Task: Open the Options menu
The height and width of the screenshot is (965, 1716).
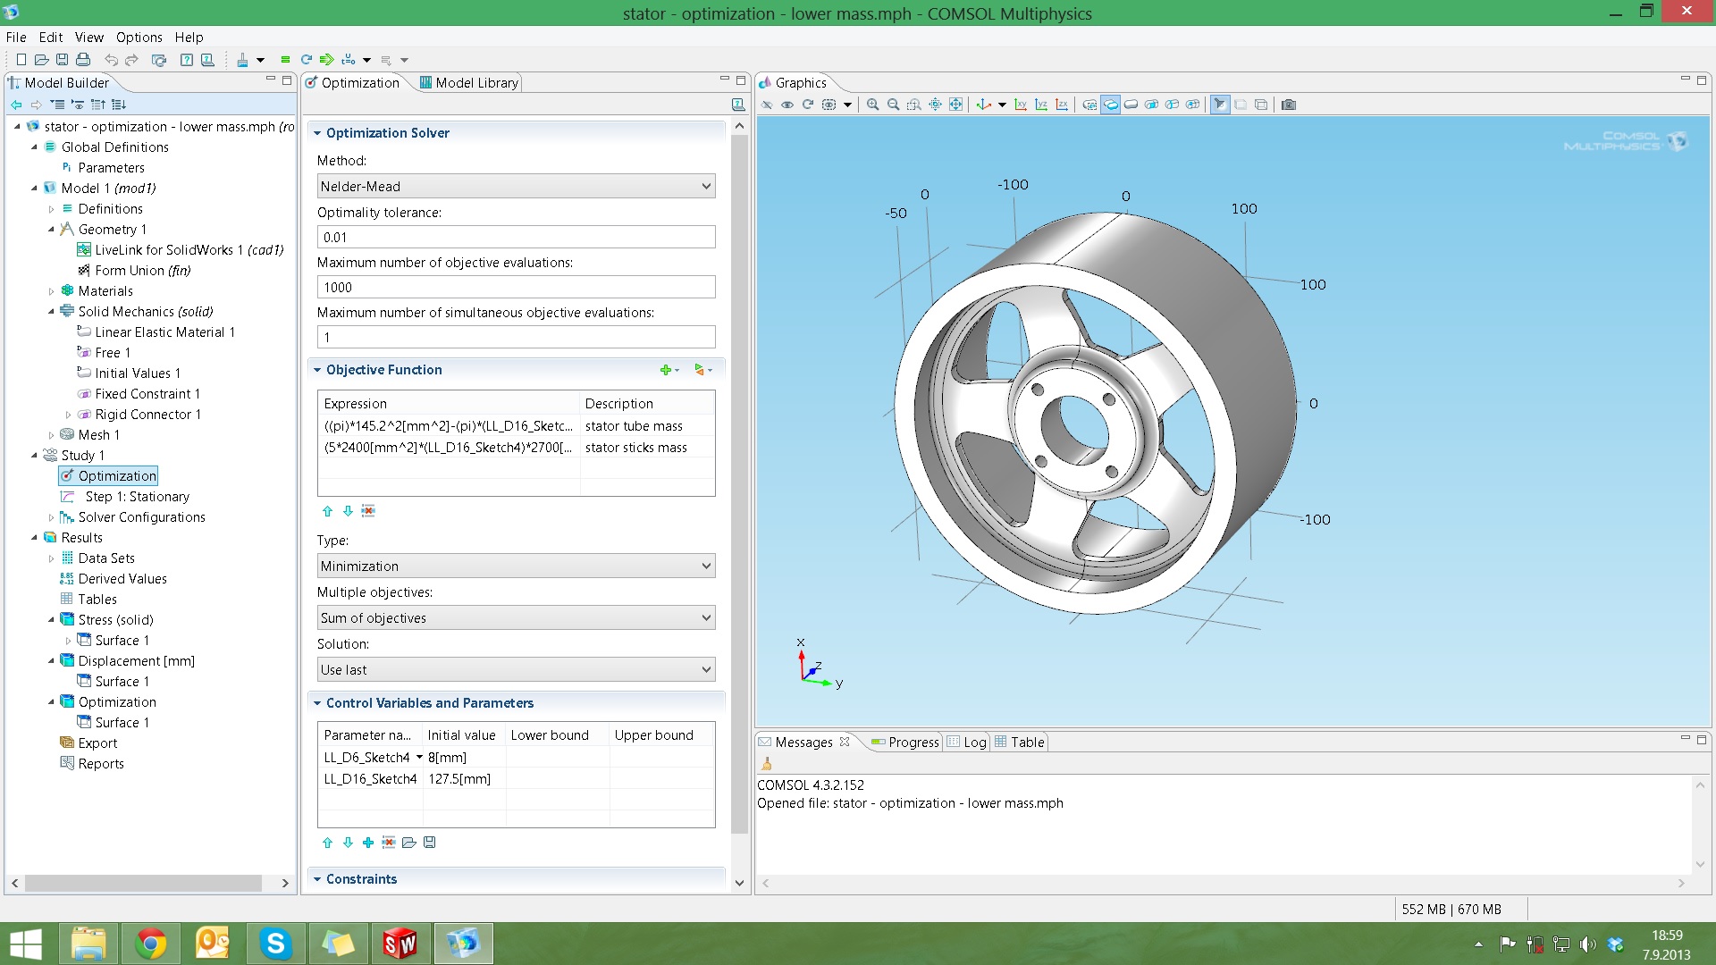Action: point(139,37)
